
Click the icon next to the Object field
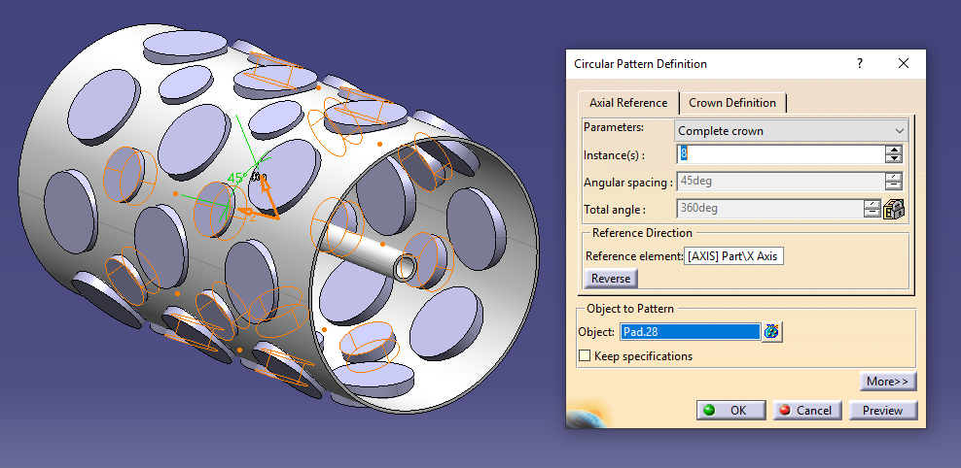[x=772, y=331]
